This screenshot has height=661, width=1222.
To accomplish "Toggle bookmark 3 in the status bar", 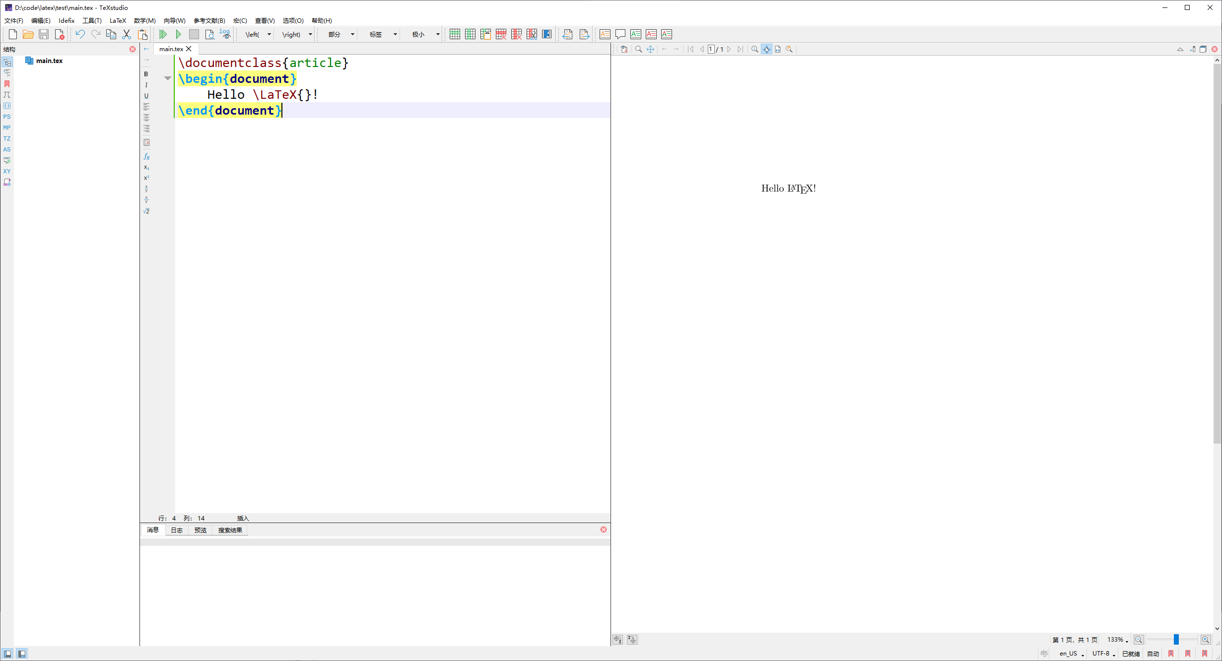I will [x=1205, y=654].
